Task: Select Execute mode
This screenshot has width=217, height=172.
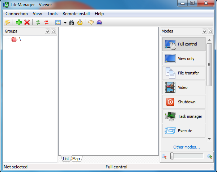Action: (184, 131)
